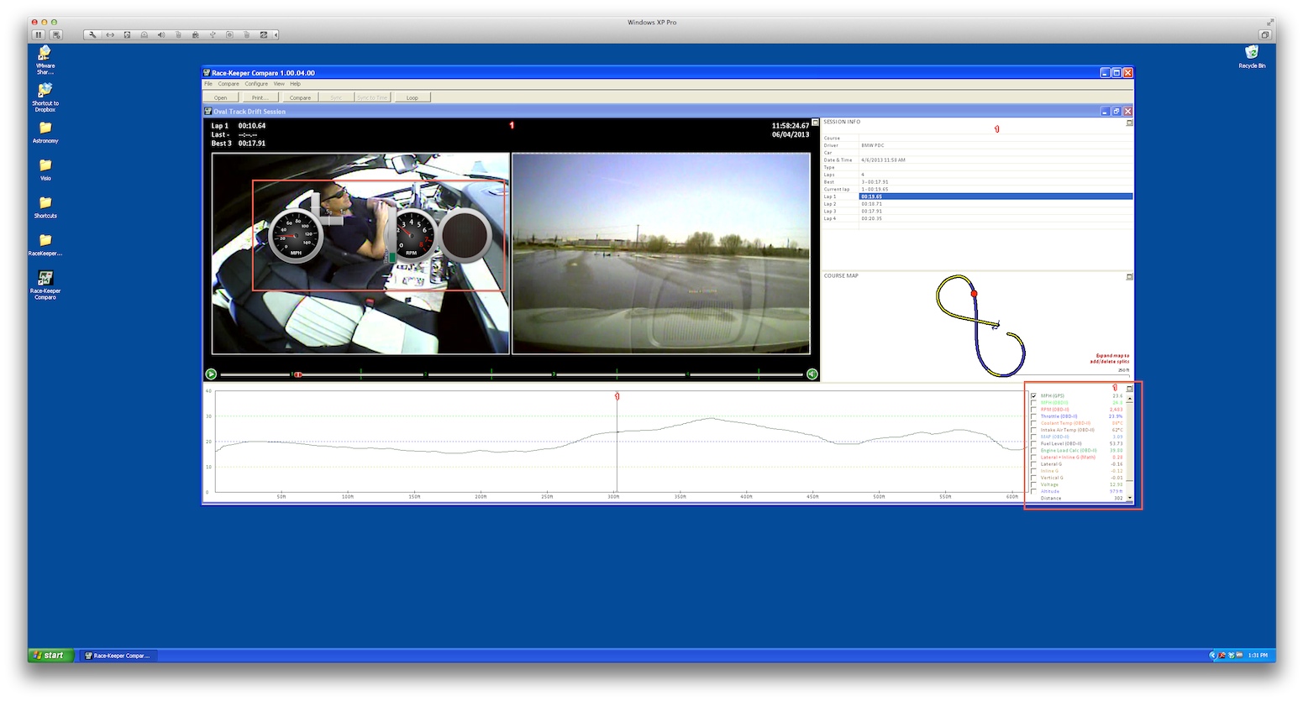Click the Print... toolbar button
The image size is (1303, 701).
click(260, 97)
